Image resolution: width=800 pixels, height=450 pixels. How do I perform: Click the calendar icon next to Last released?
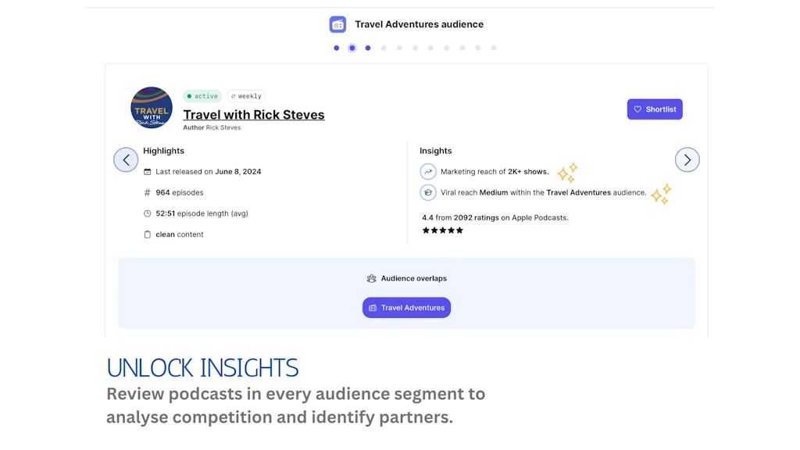(148, 171)
